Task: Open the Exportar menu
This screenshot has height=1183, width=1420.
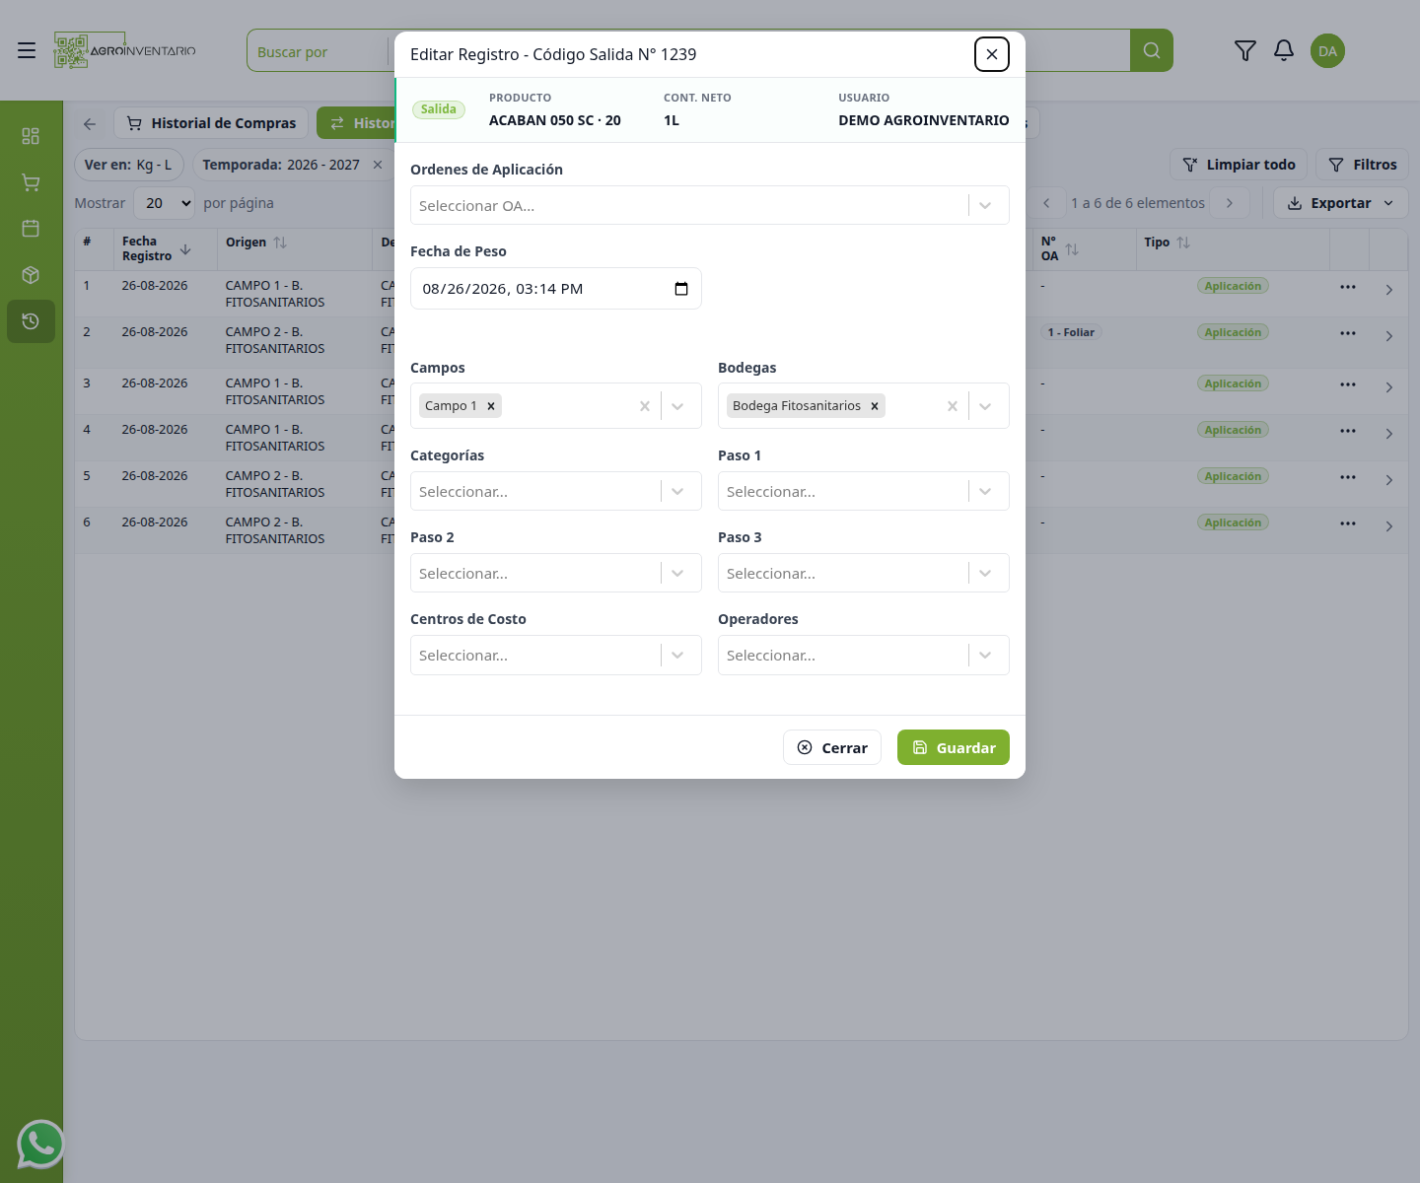Action: (1341, 203)
